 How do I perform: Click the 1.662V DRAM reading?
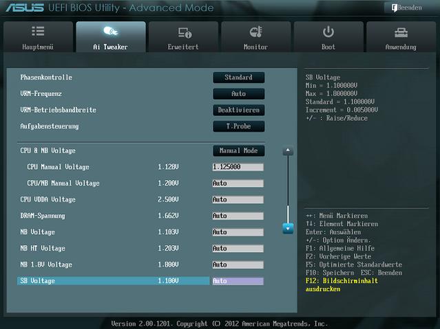coord(168,216)
